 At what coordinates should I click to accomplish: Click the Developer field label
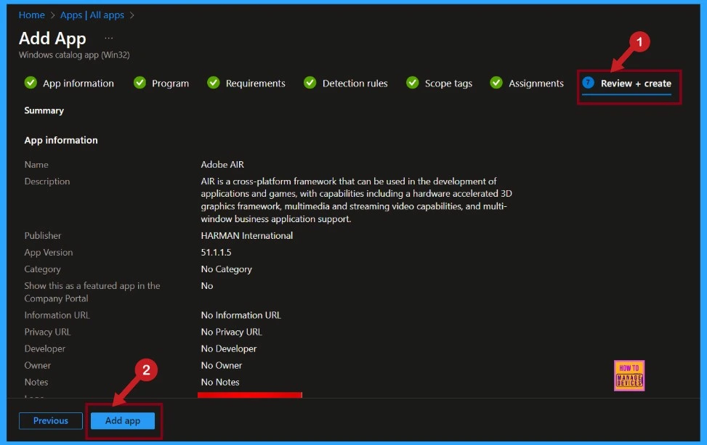coord(44,348)
